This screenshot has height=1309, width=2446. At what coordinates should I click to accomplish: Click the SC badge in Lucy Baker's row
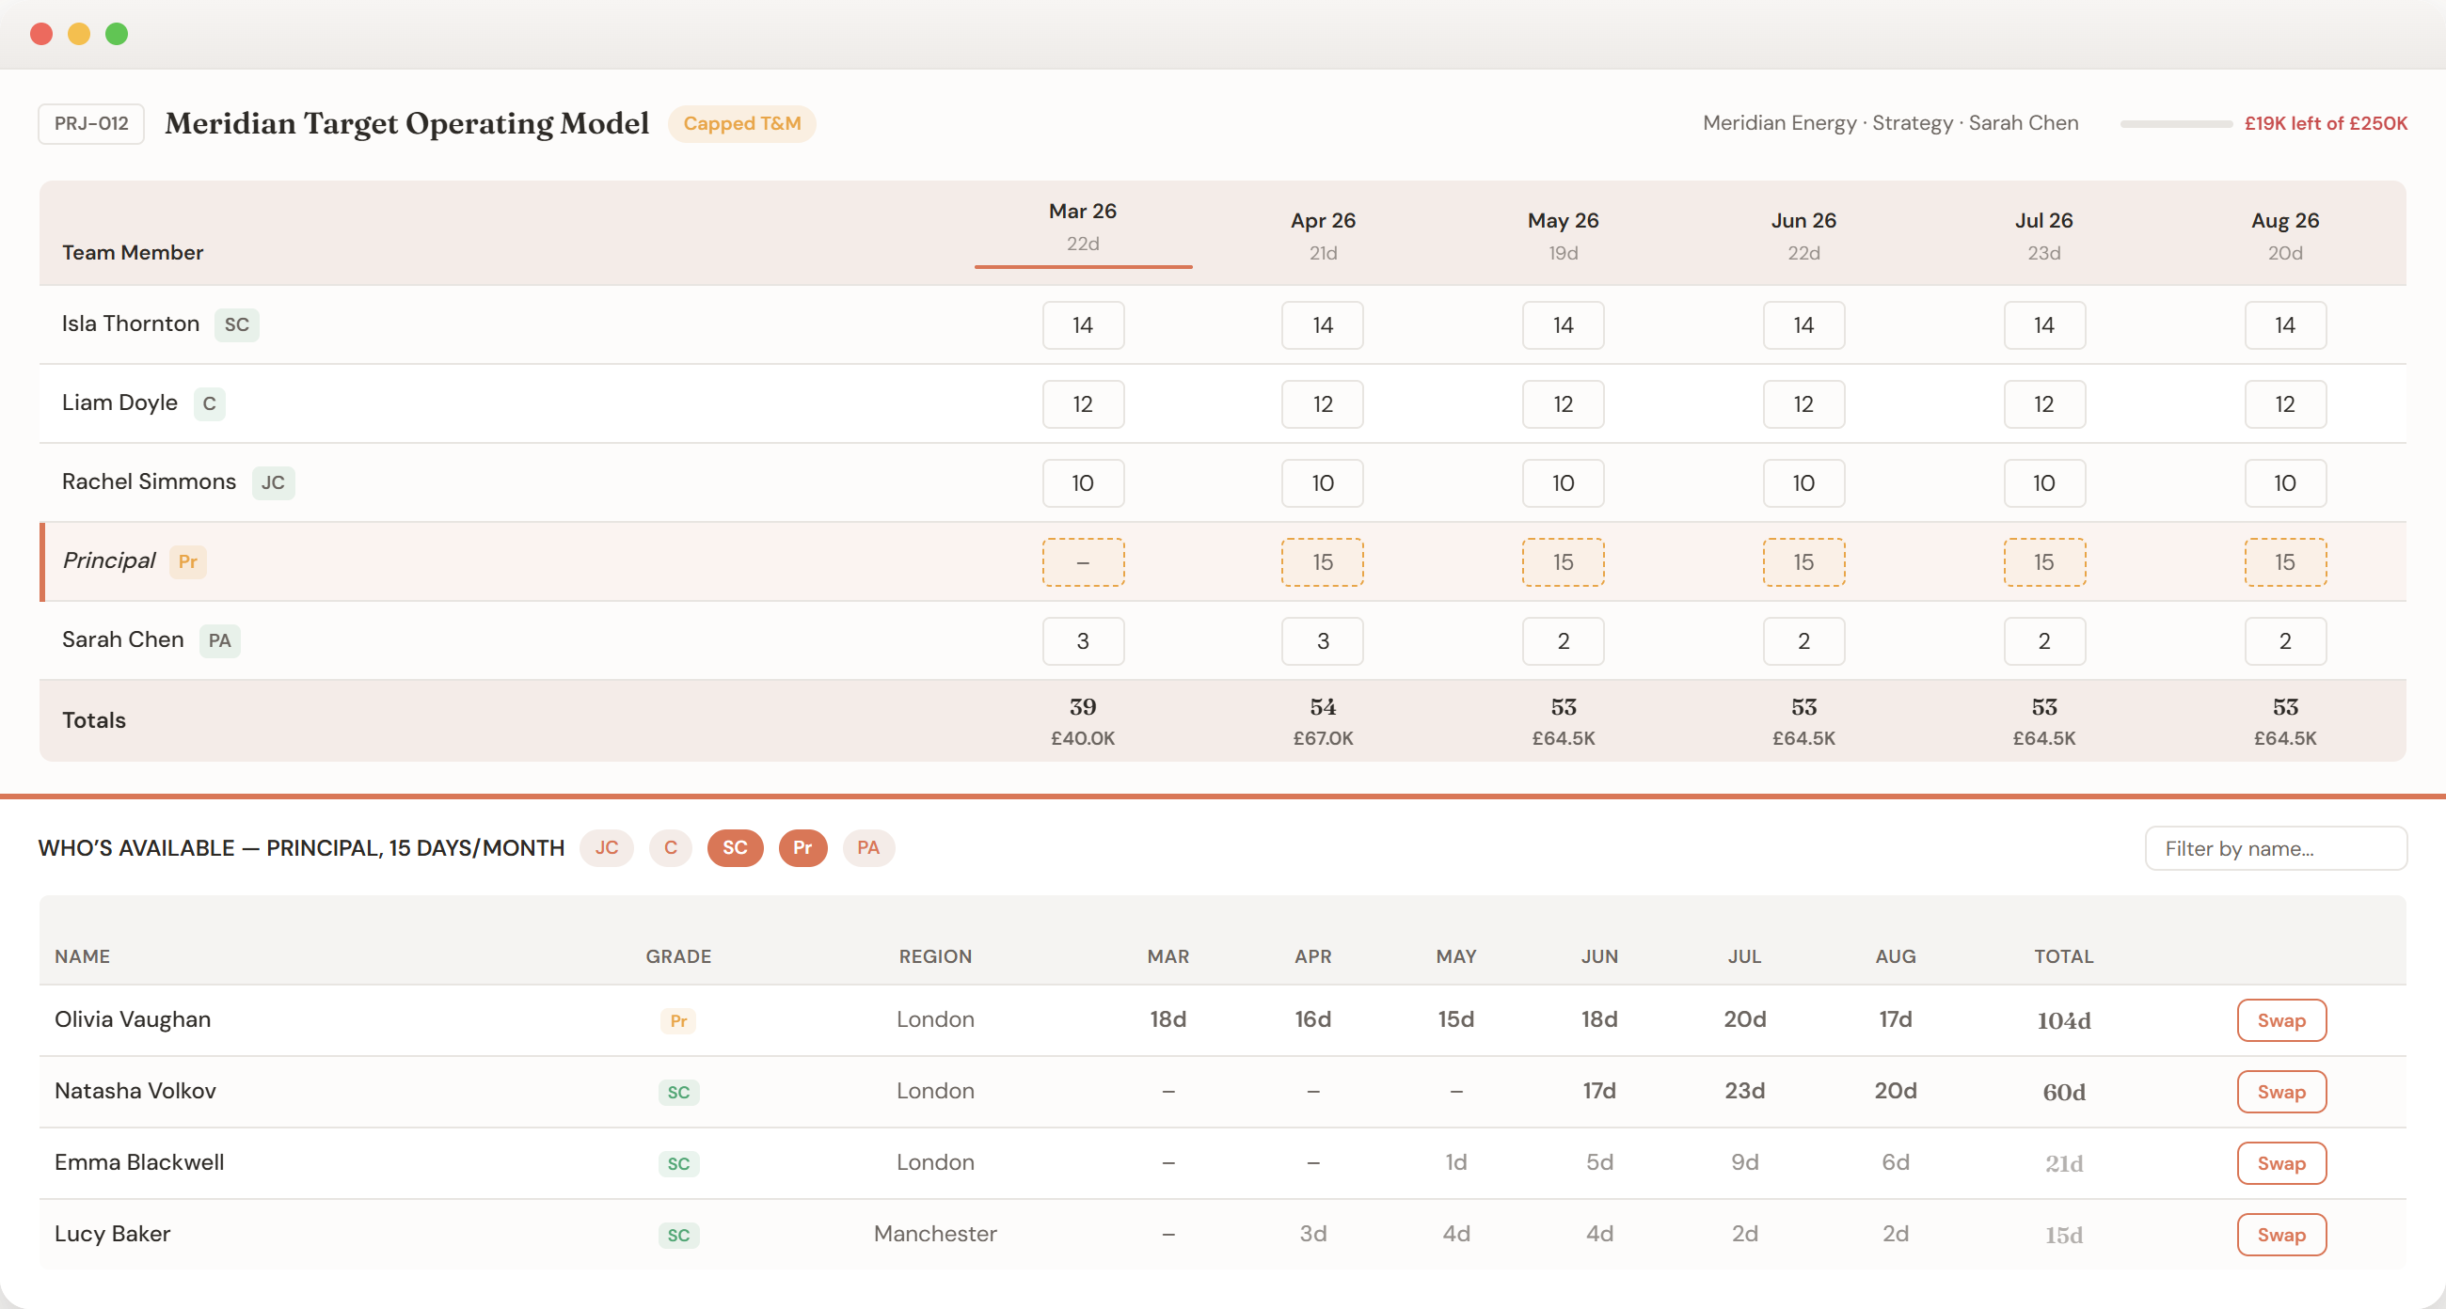(x=678, y=1235)
